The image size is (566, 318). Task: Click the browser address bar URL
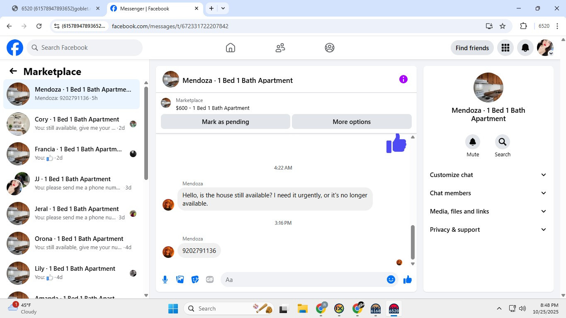(170, 26)
